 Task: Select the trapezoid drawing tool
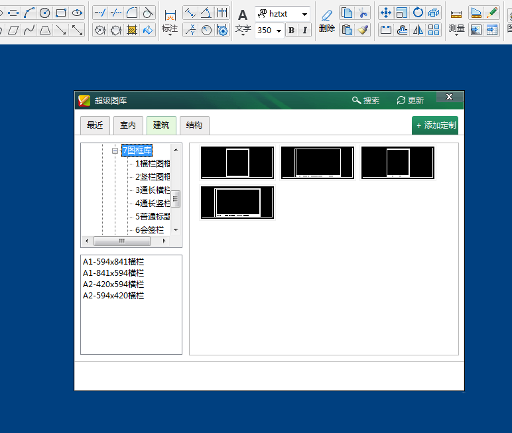[x=44, y=31]
